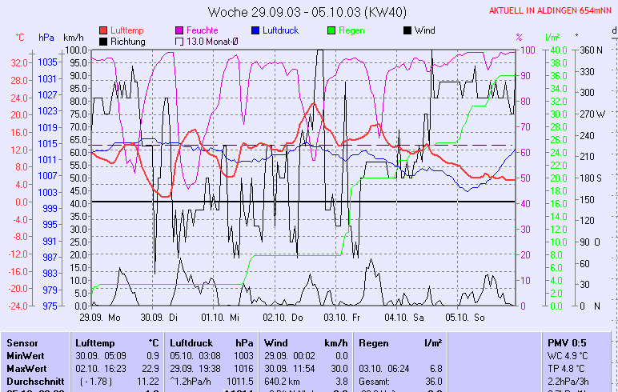Click the MaxWert row label

[26, 368]
